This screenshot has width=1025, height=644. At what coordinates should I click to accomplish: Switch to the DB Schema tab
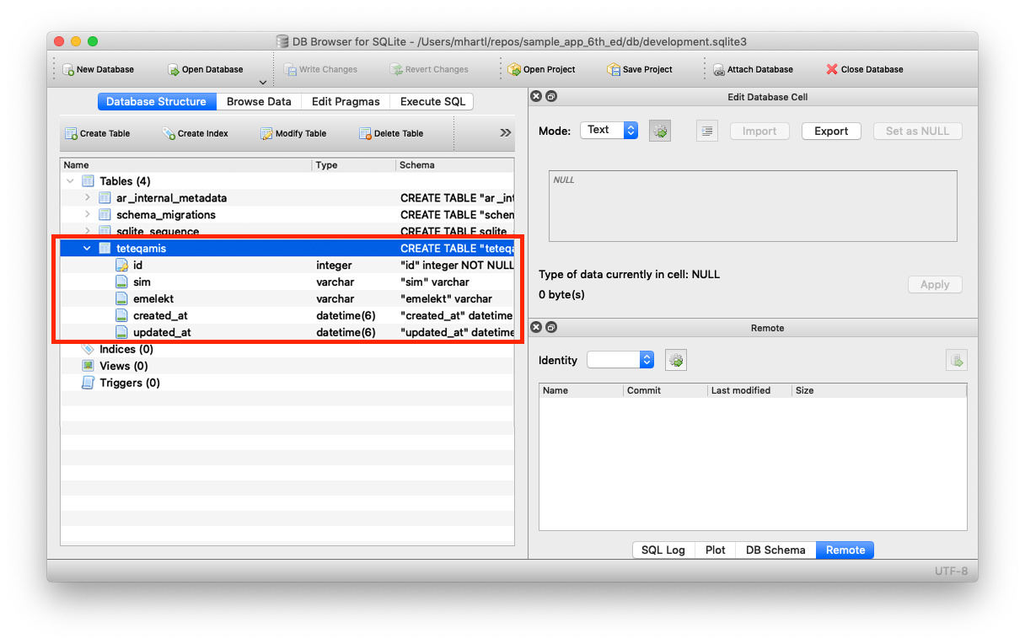775,550
